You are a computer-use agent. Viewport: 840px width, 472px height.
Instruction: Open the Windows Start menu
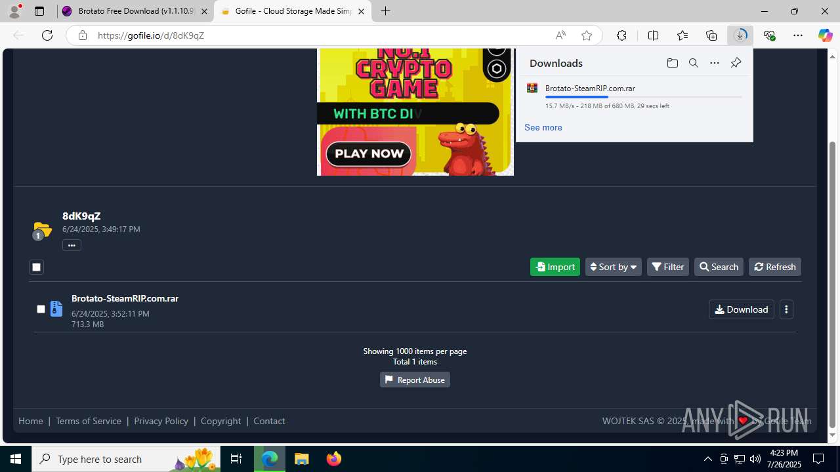[x=16, y=459]
